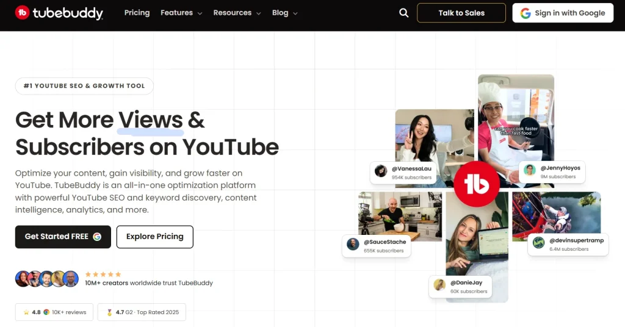Click Talk to Sales button
Viewport: 625px width, 327px height.
pos(461,13)
